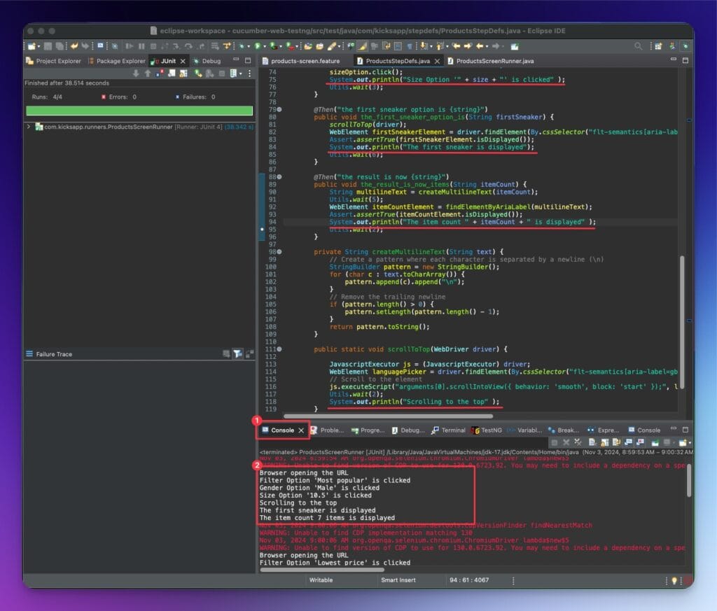Click Compare Actual With Expected icon in Failure Trace

click(249, 353)
